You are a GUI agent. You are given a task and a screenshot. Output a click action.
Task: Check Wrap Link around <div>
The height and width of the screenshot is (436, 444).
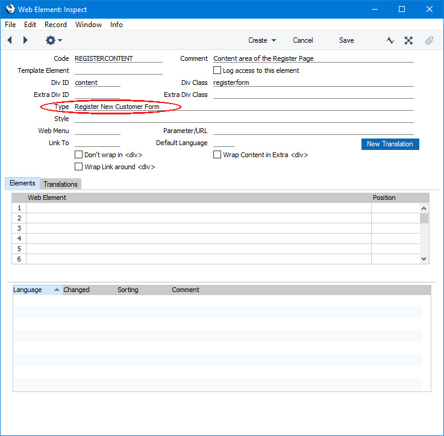(x=78, y=166)
